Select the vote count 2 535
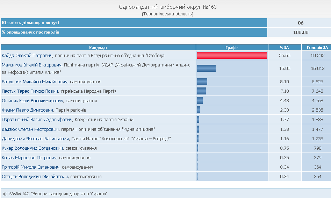331x198 pixels. pyautogui.click(x=317, y=110)
